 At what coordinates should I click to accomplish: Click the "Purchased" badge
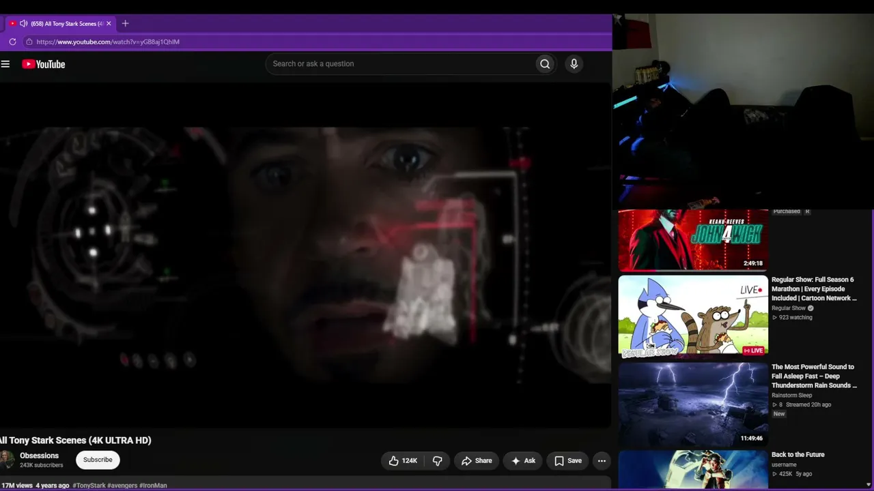coord(787,211)
